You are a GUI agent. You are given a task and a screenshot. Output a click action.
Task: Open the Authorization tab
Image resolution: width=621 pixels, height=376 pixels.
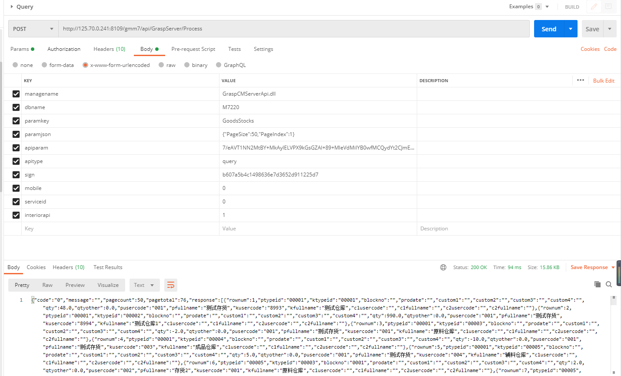(64, 49)
